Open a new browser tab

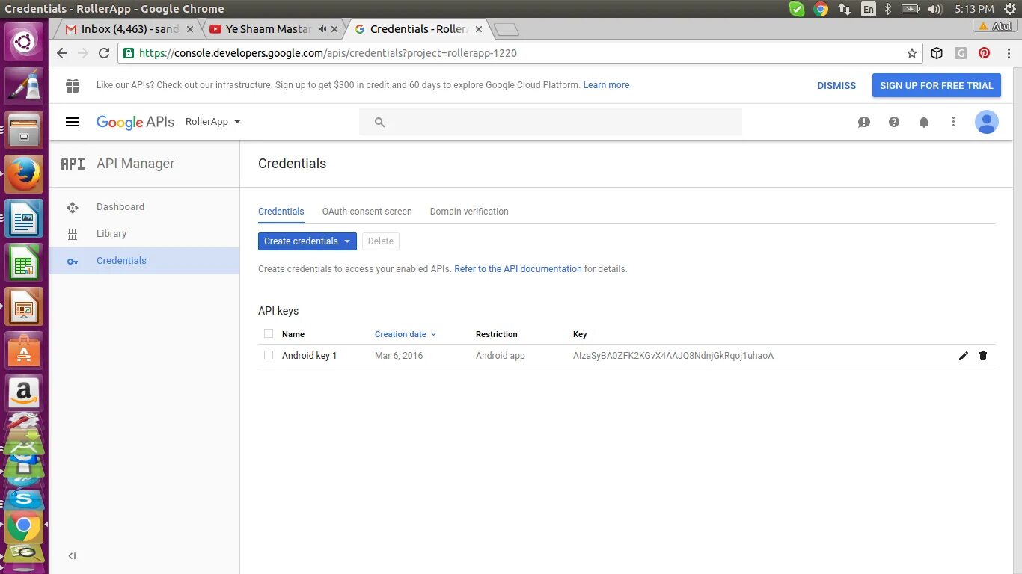point(507,30)
